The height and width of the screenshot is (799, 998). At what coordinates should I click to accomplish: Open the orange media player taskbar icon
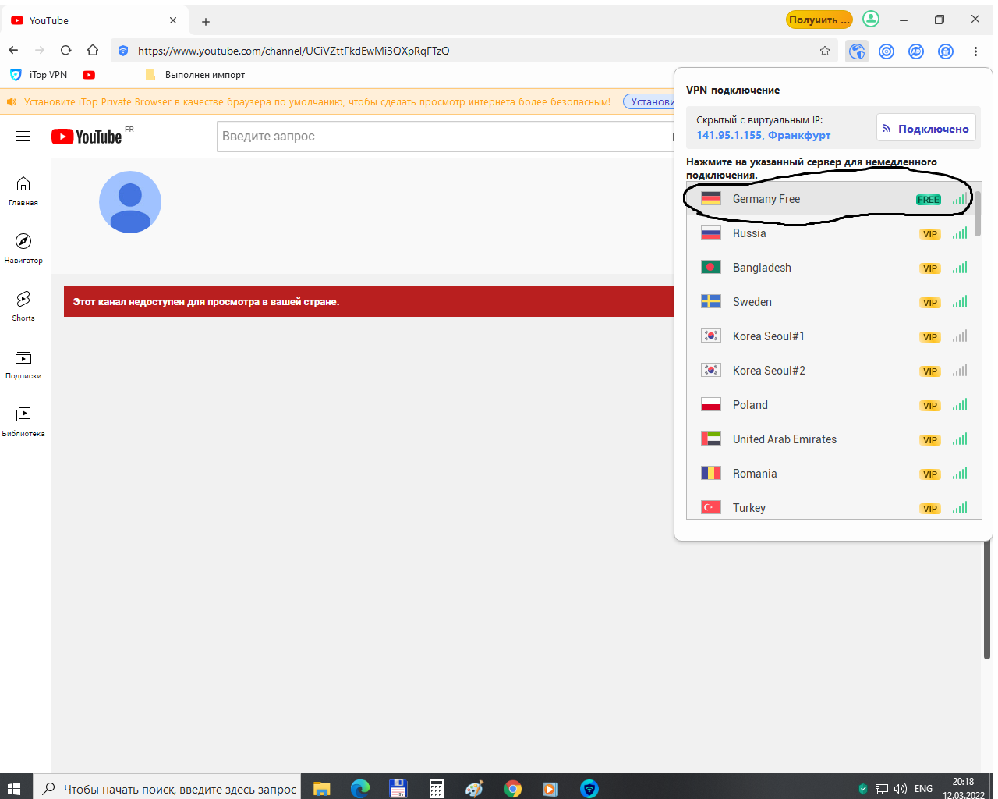[550, 789]
